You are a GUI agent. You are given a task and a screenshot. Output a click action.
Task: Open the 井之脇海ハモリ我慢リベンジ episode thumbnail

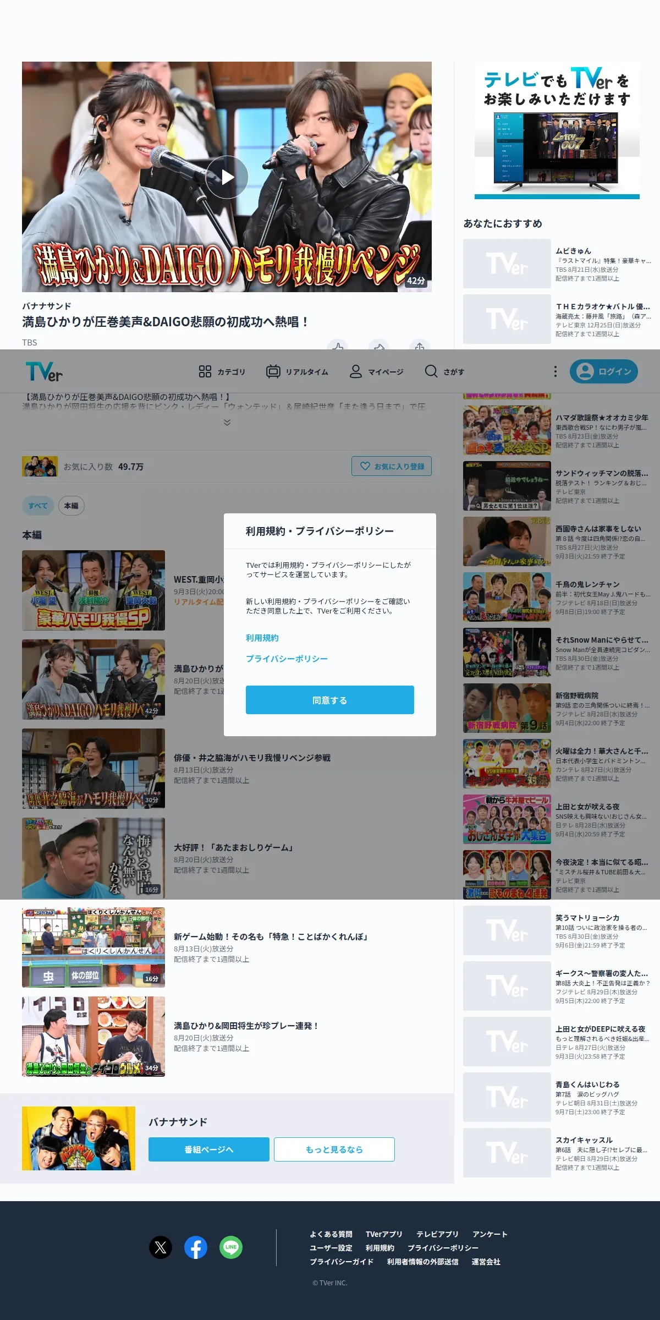click(94, 769)
